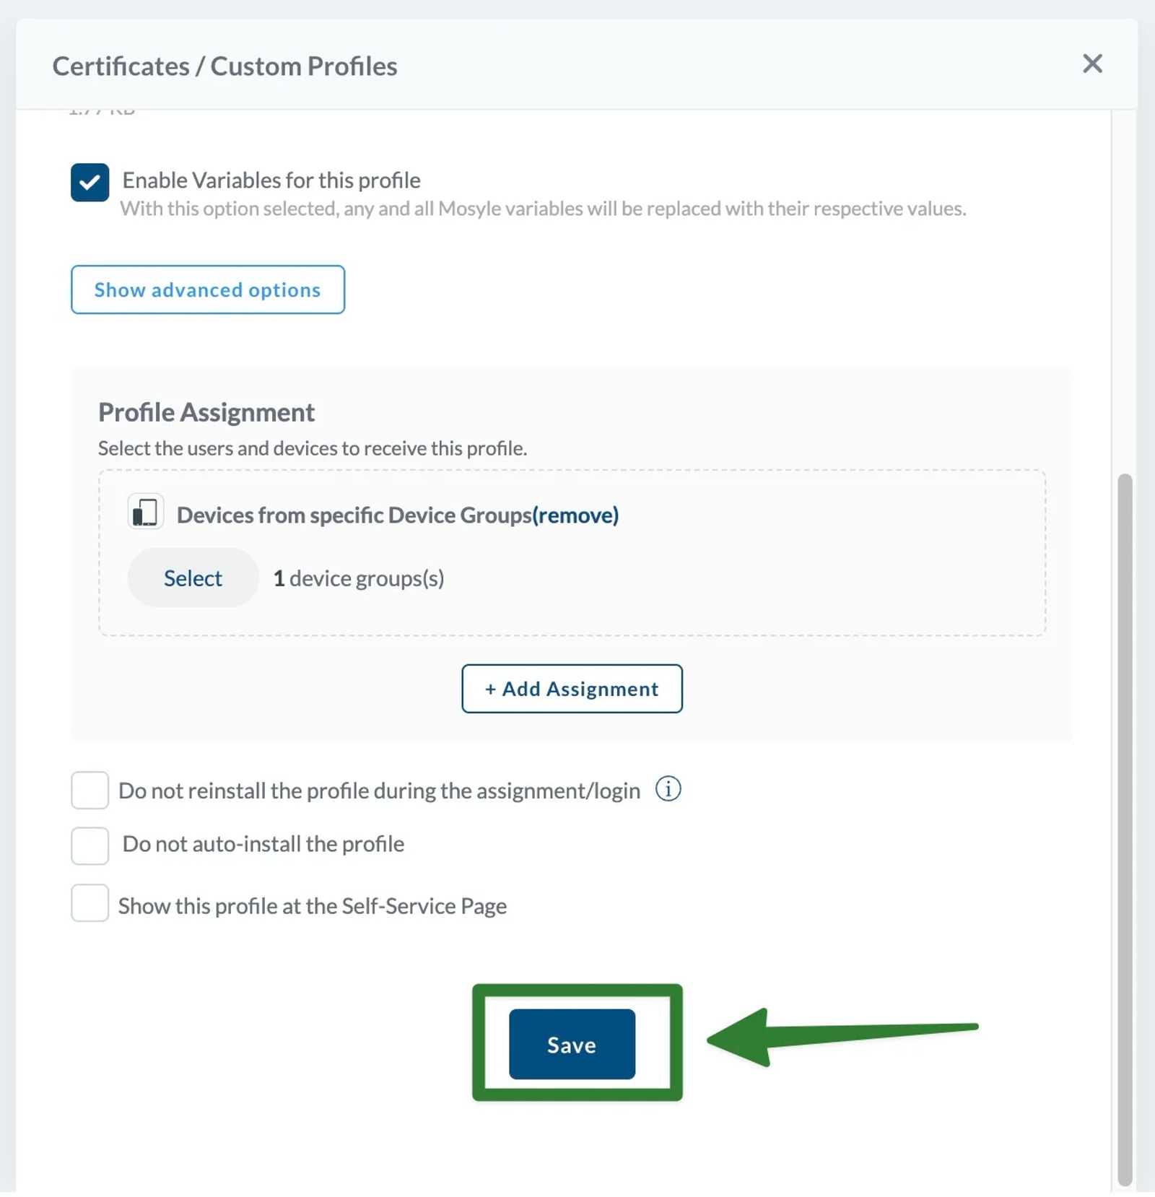1155x1197 pixels.
Task: Enable Do not reinstall the profile during assignment/login
Action: pyautogui.click(x=90, y=790)
